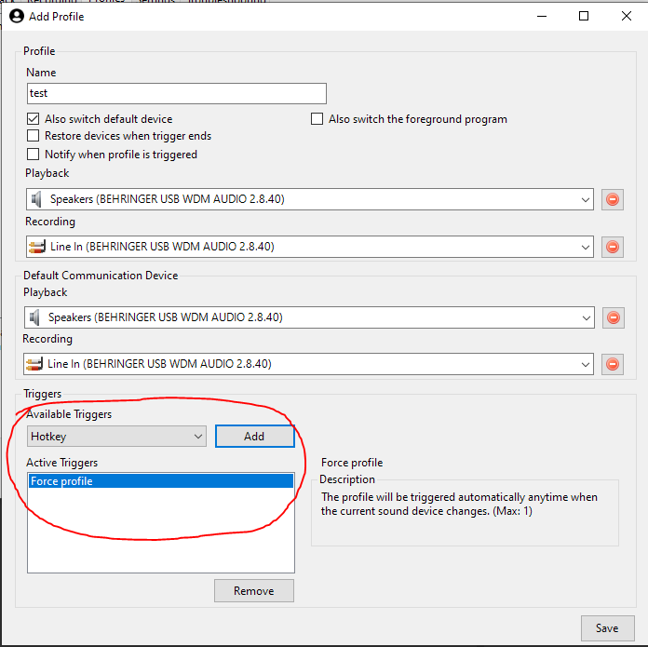Open Profile Playback Speakers dropdown
The height and width of the screenshot is (647, 648).
(x=310, y=199)
